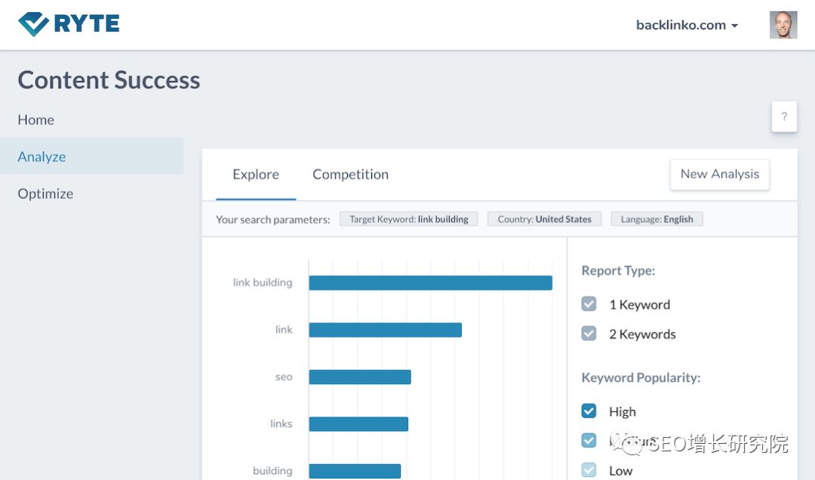Click the Report Type heading
Viewport: 815px width, 480px height.
618,270
